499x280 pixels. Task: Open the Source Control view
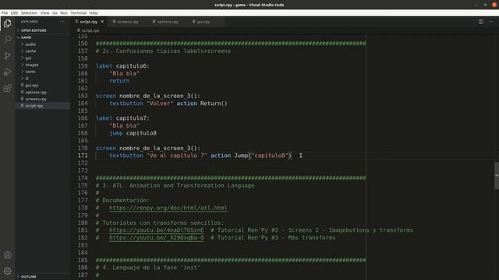click(x=7, y=56)
